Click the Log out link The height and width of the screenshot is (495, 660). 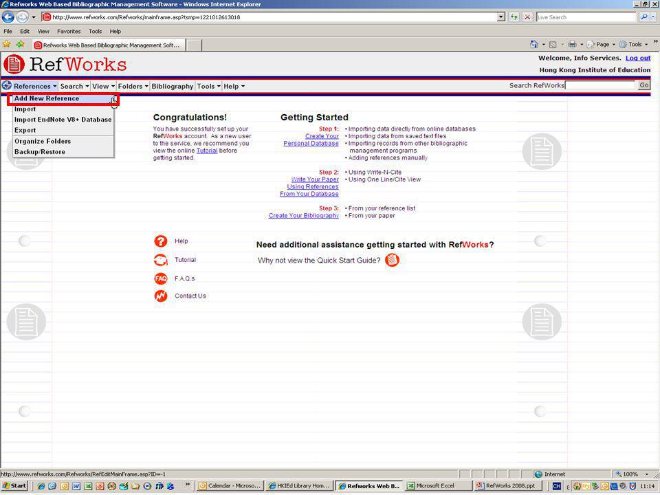point(638,58)
